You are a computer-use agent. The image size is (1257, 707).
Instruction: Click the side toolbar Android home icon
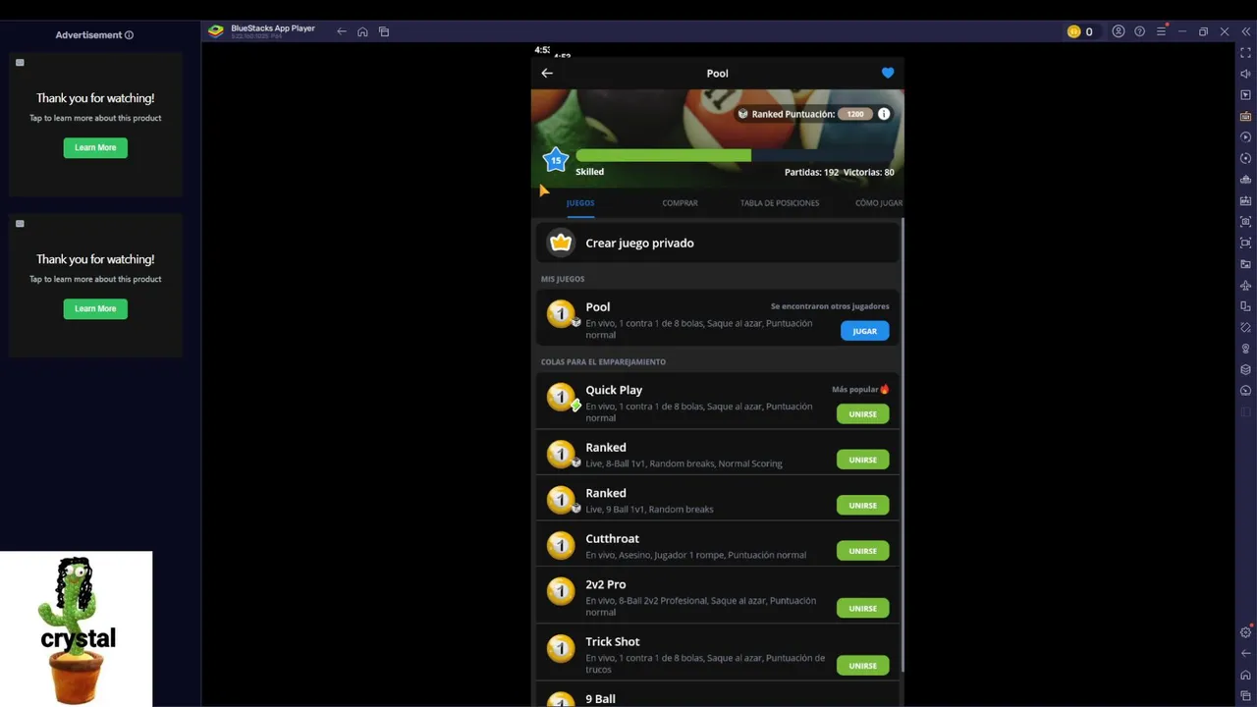pos(1246,676)
